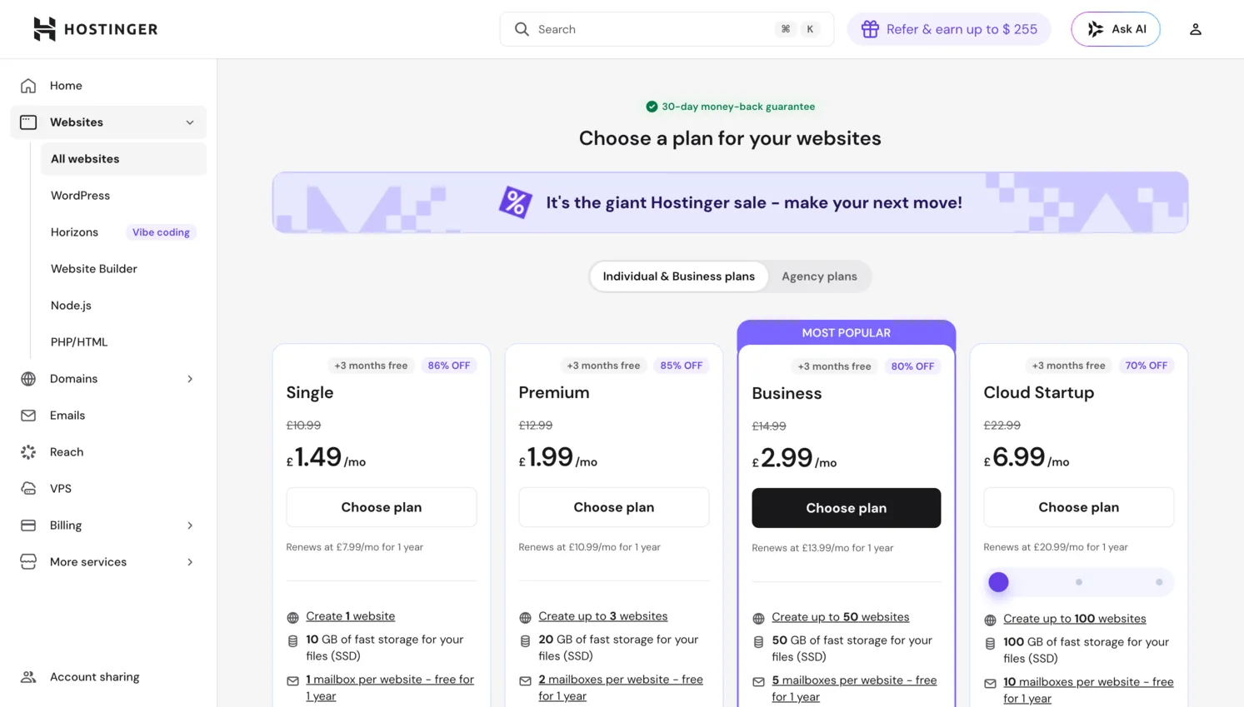Choose the Business plan
1244x707 pixels.
pyautogui.click(x=846, y=507)
